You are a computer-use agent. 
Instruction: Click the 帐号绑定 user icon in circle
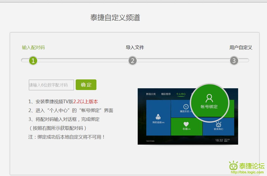209,99
